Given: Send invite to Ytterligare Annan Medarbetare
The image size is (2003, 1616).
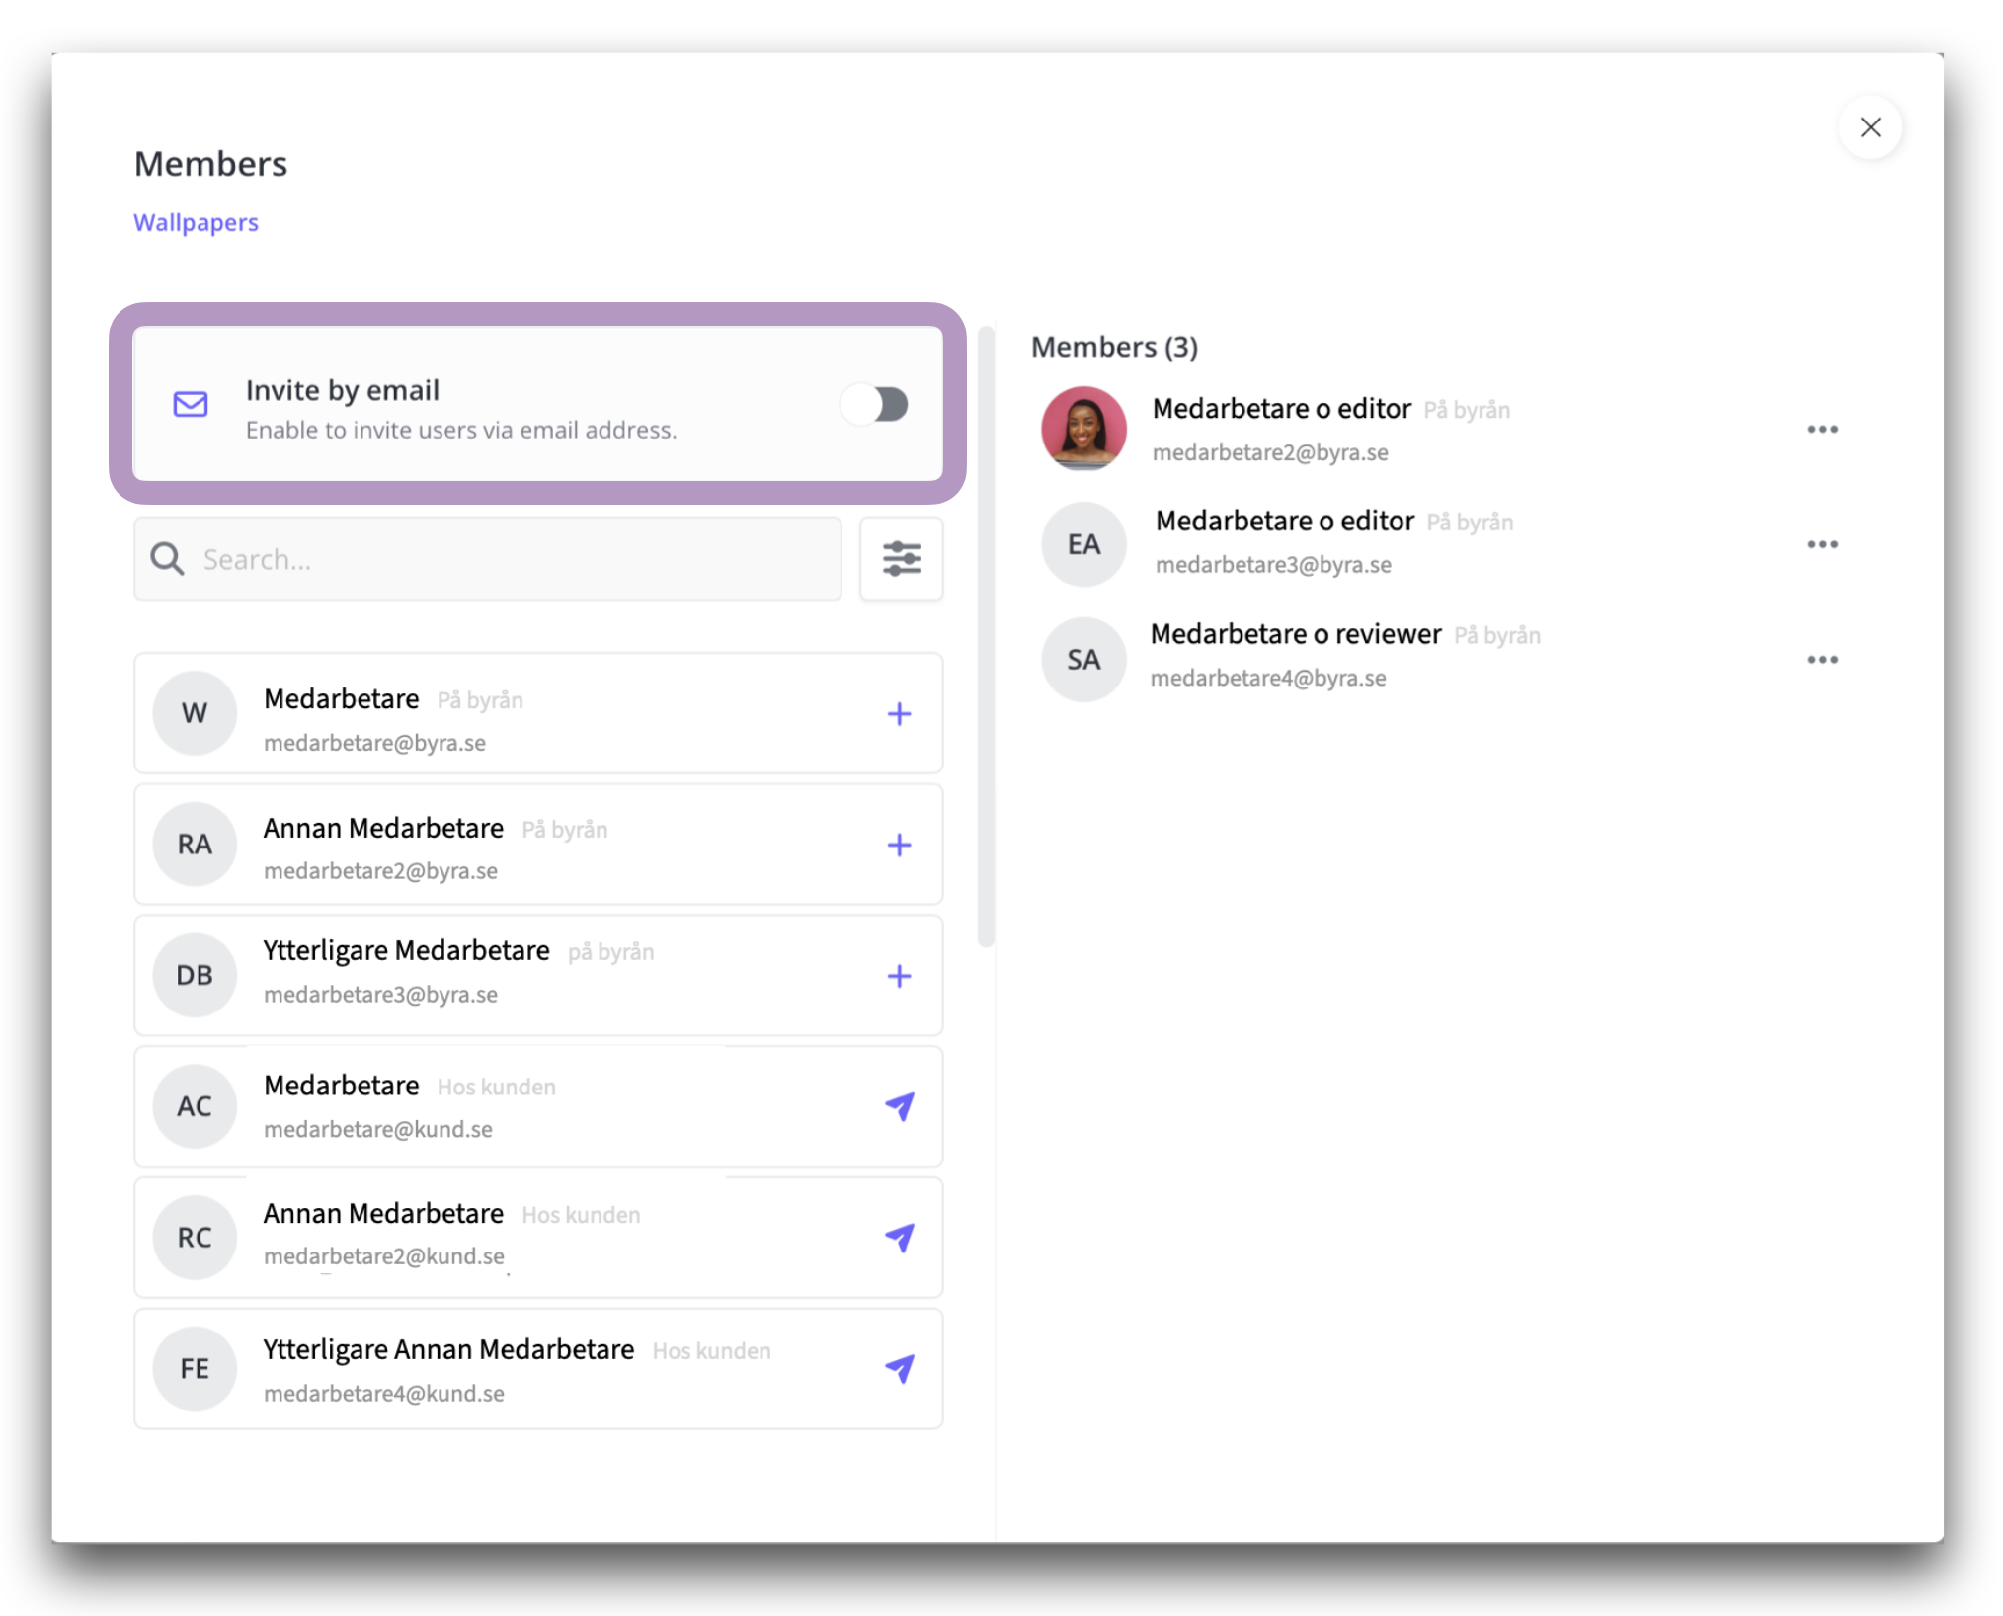Looking at the screenshot, I should (899, 1368).
